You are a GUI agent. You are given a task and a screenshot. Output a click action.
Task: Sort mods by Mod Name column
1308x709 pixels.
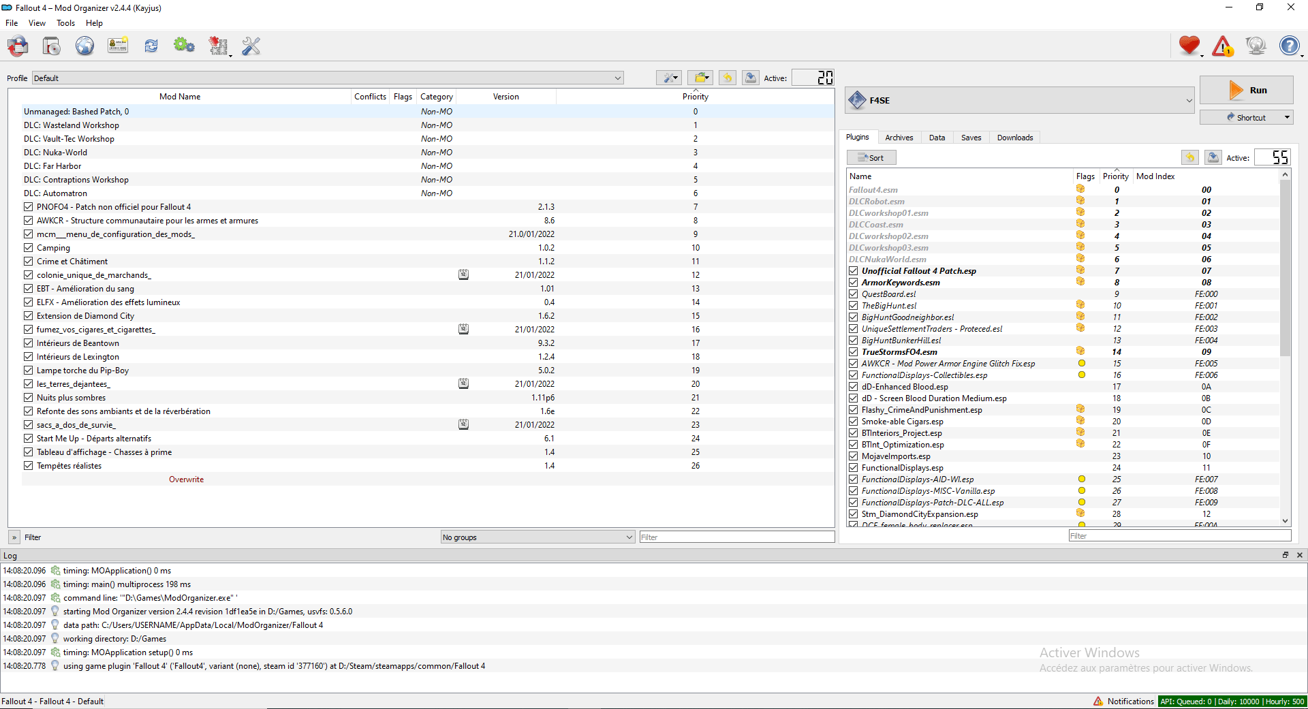(180, 97)
